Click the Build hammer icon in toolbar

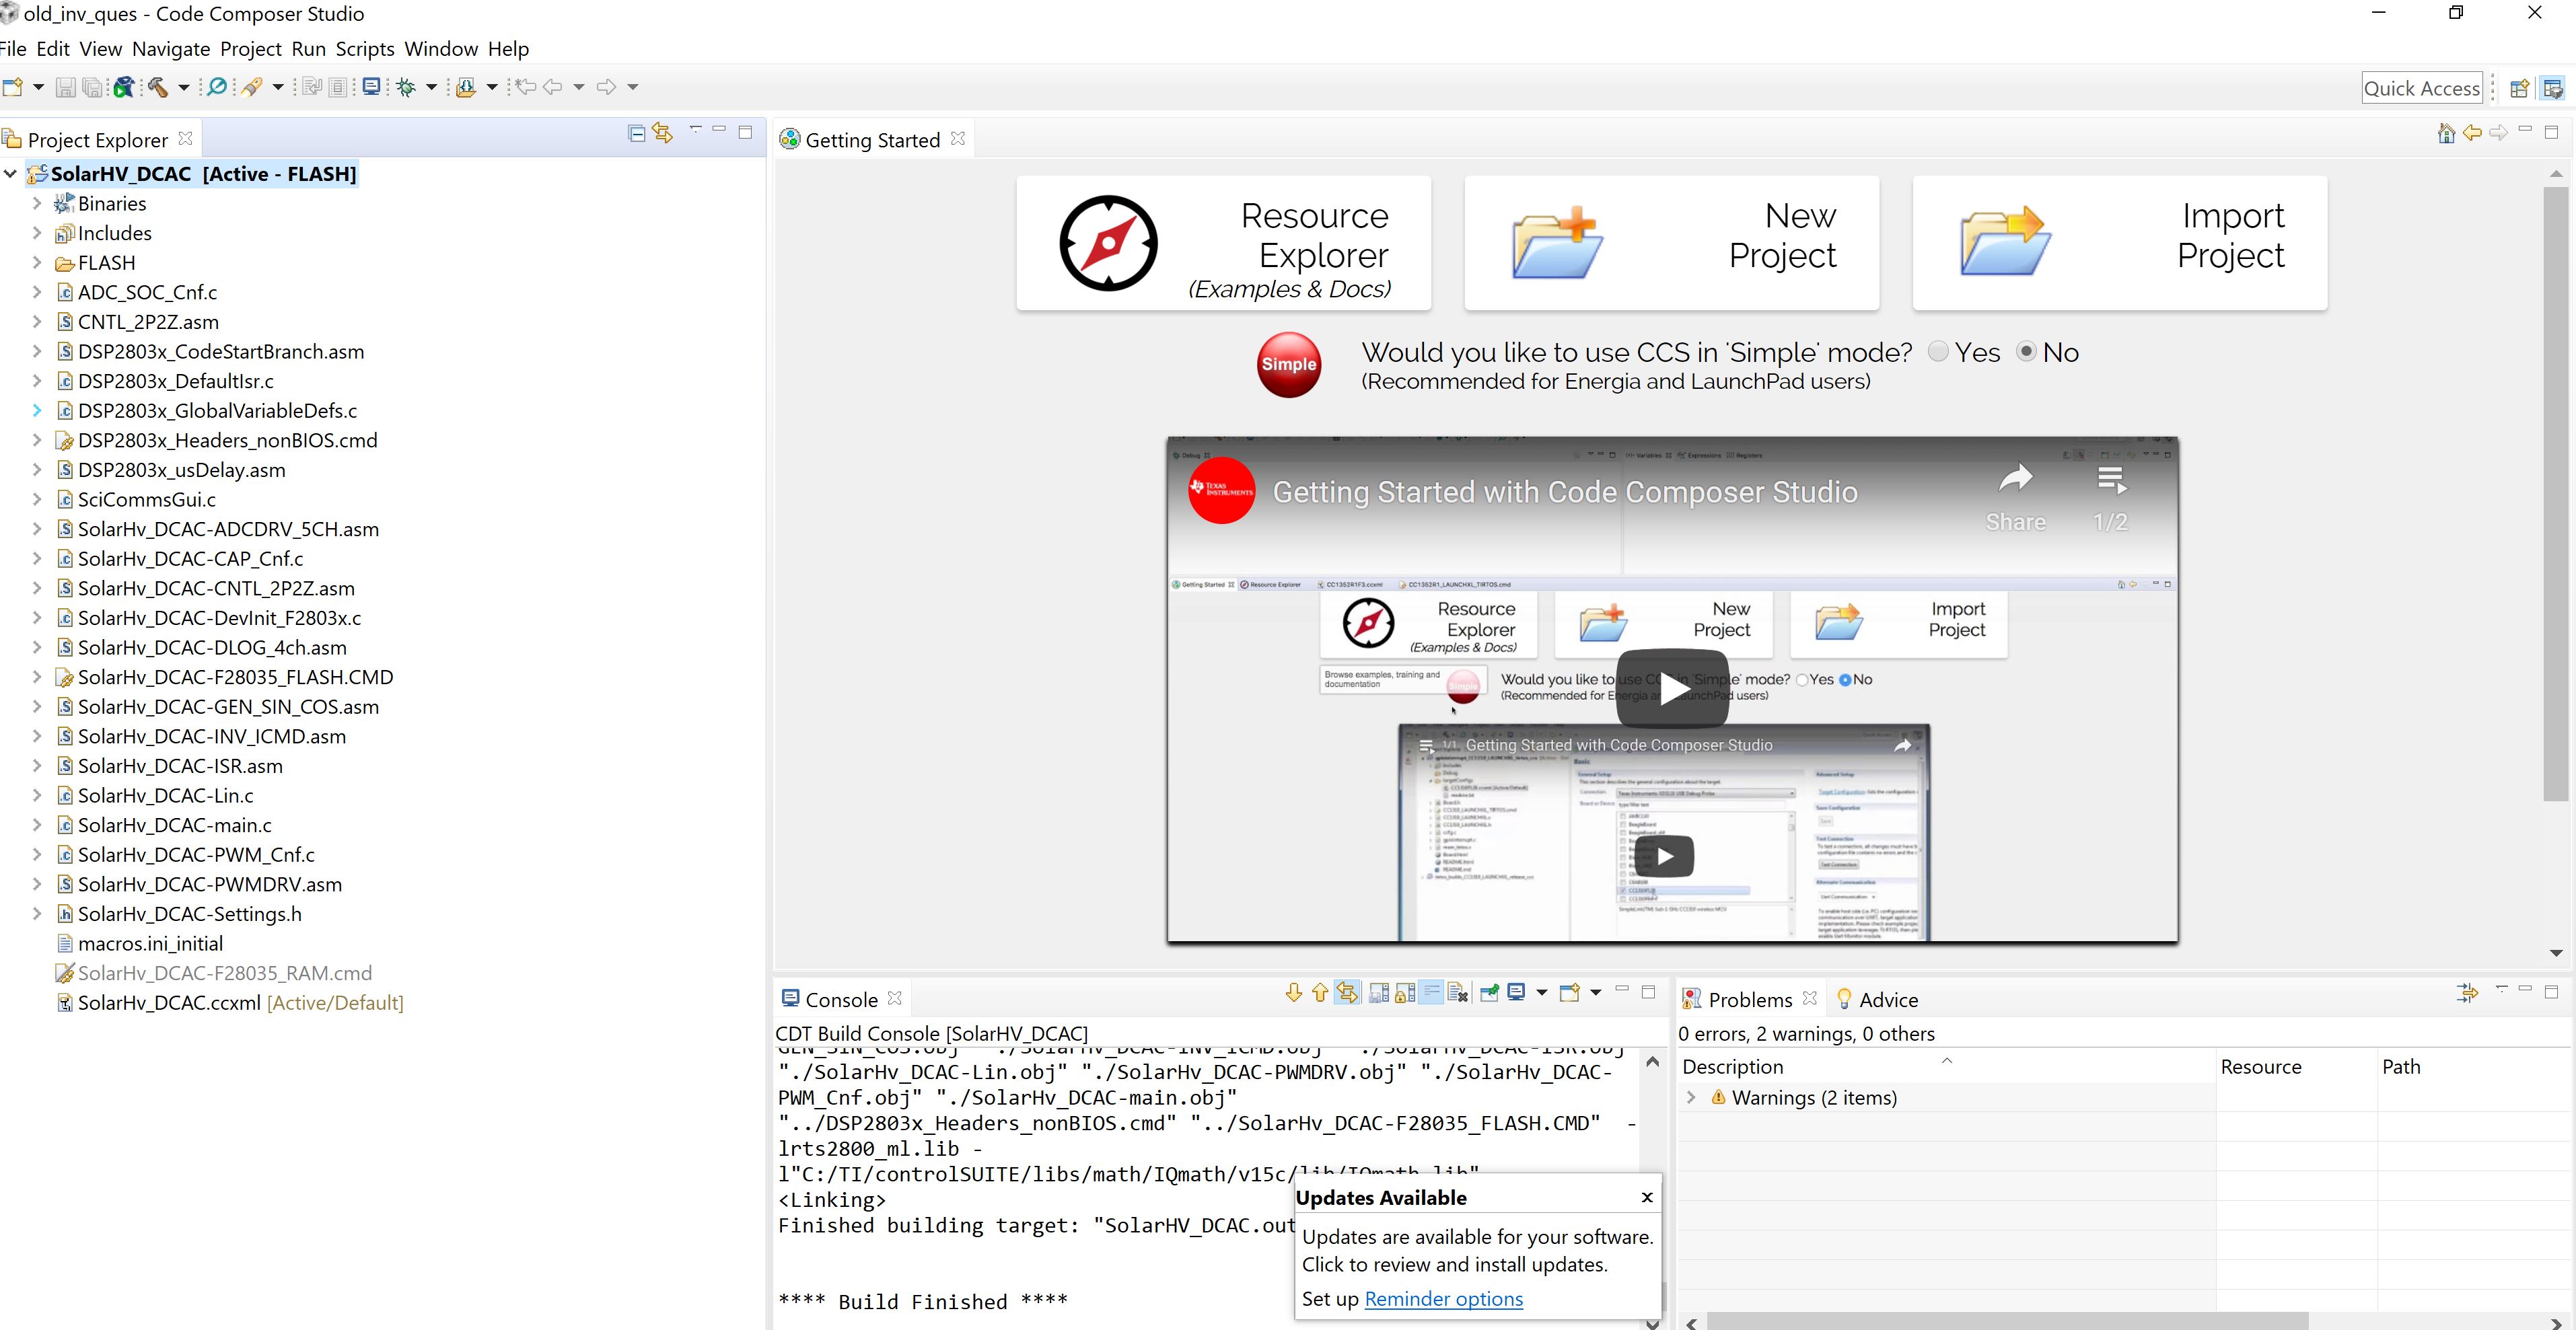pyautogui.click(x=158, y=87)
